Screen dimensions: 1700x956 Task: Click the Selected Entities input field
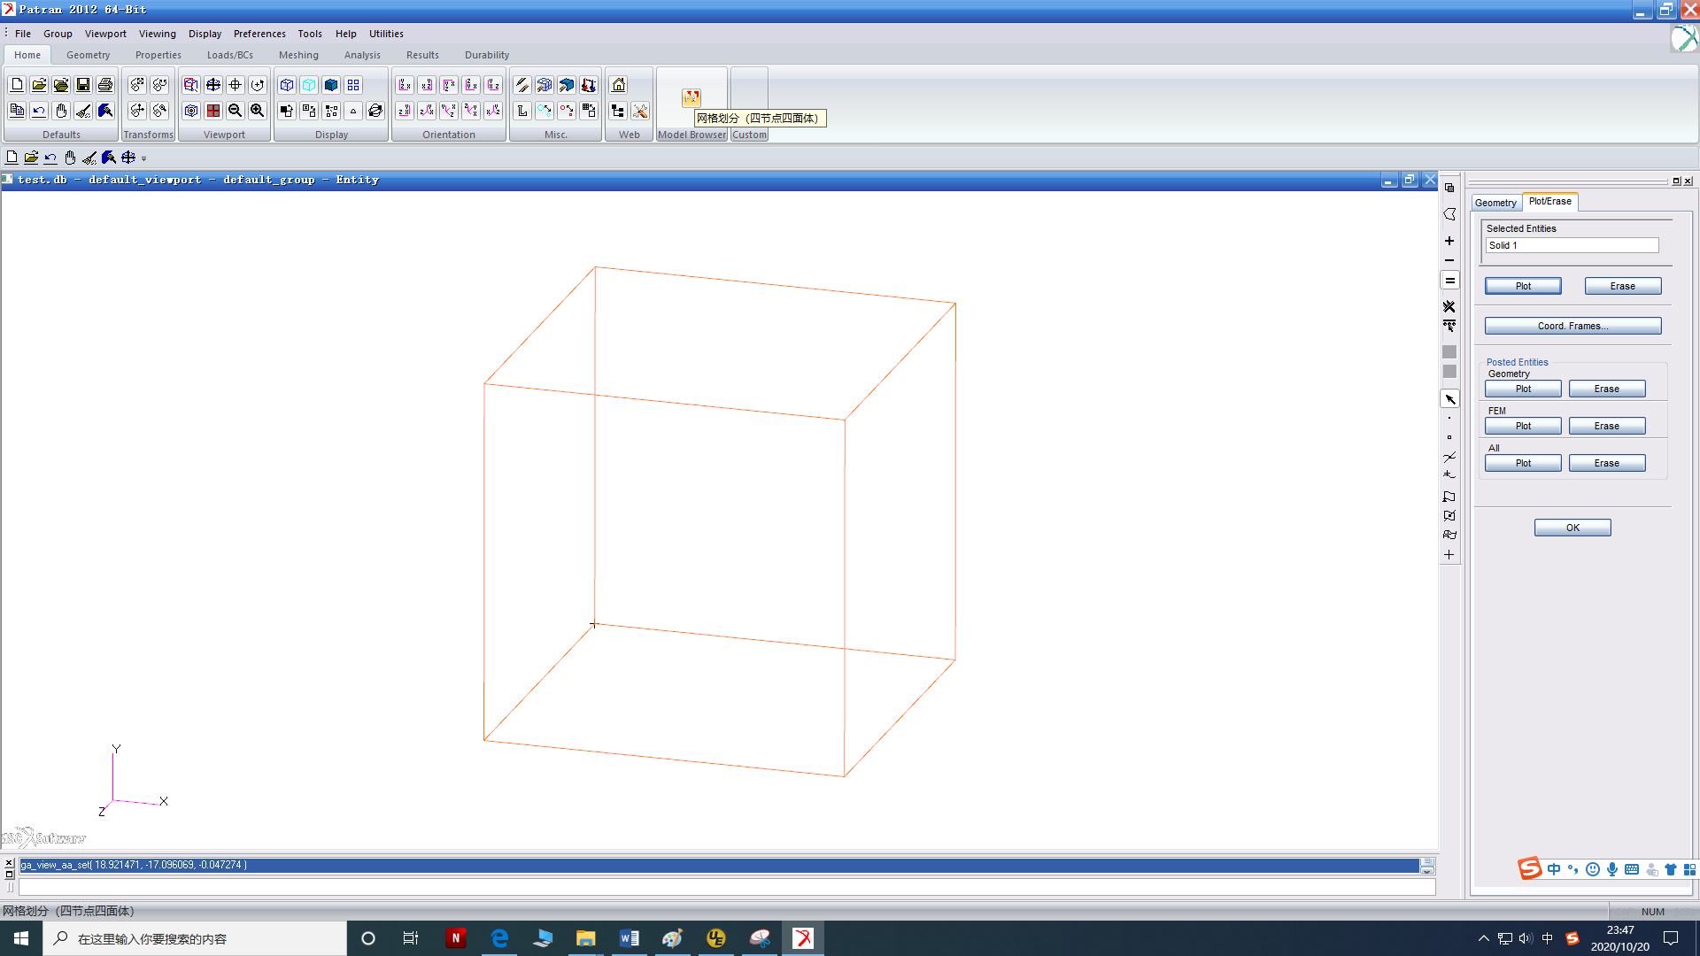pos(1572,245)
